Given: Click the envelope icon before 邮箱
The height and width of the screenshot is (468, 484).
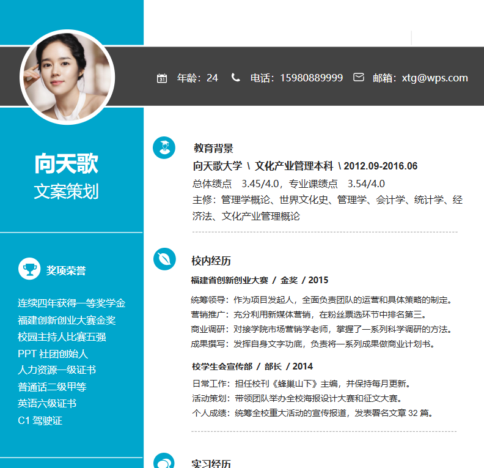Looking at the screenshot, I should coord(359,78).
